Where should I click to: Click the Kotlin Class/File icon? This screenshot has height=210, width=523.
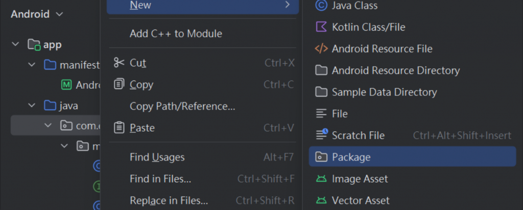coord(321,27)
